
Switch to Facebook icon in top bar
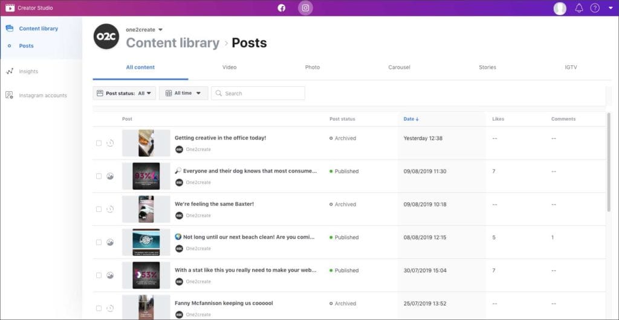point(281,8)
